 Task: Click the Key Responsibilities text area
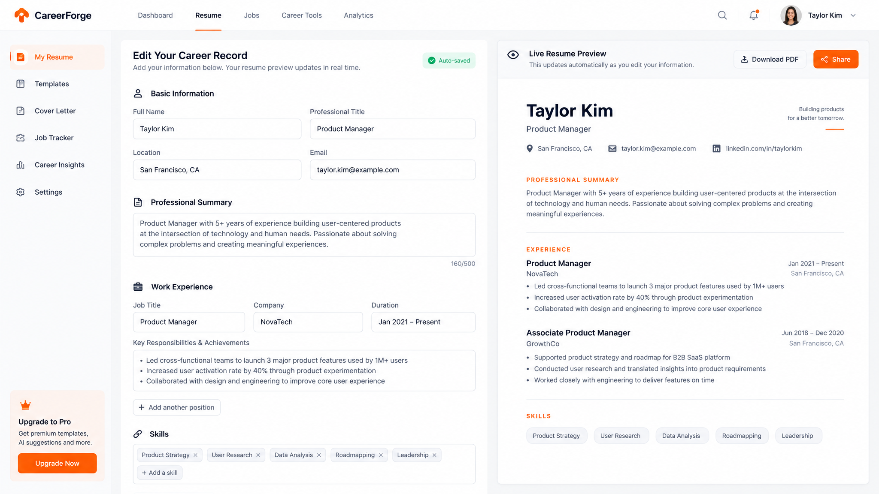tap(304, 370)
